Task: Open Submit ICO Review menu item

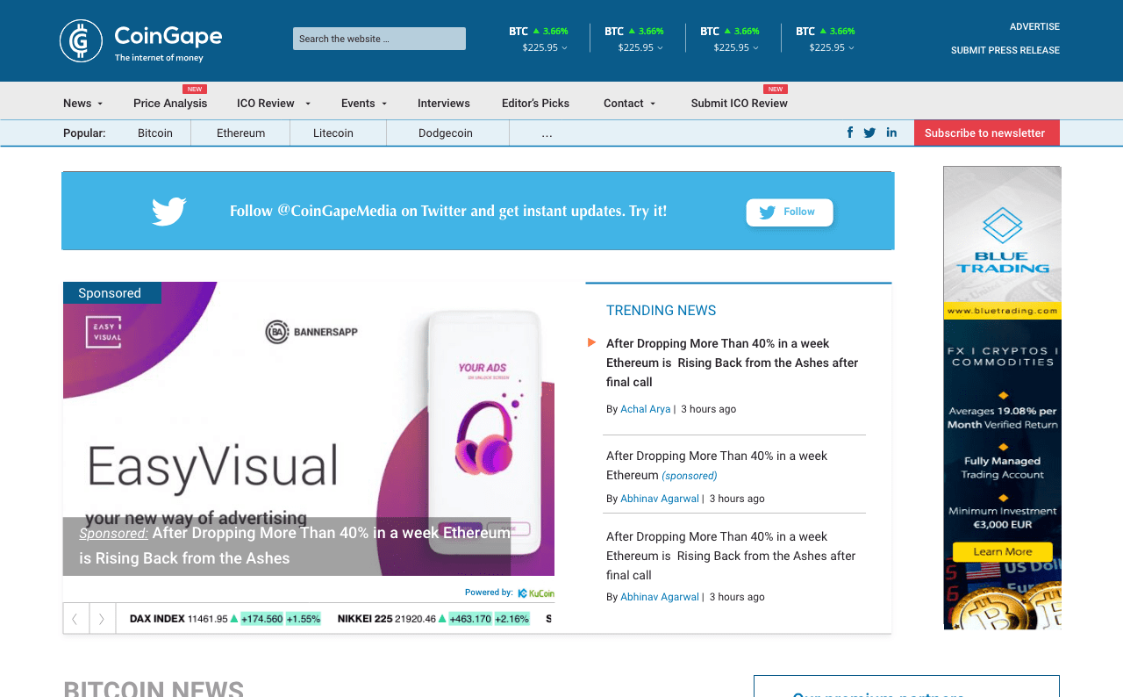Action: click(740, 104)
